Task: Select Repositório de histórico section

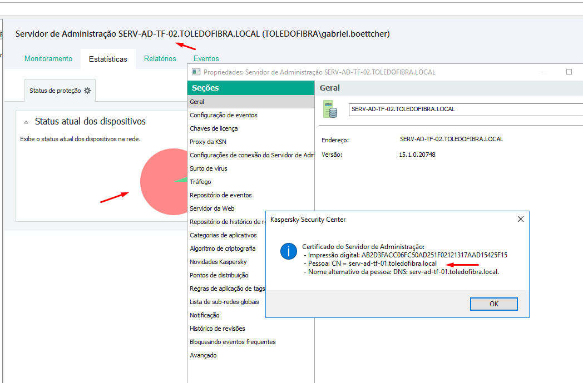Action: click(x=227, y=222)
